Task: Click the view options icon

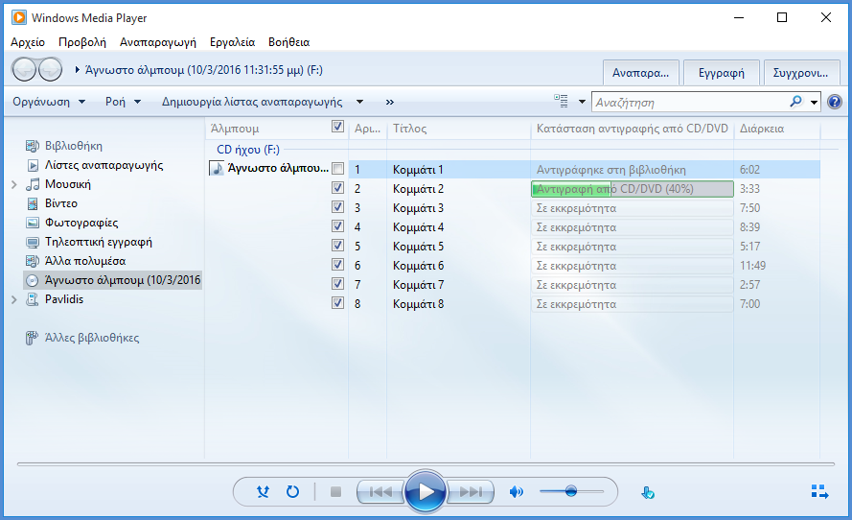Action: [x=561, y=101]
